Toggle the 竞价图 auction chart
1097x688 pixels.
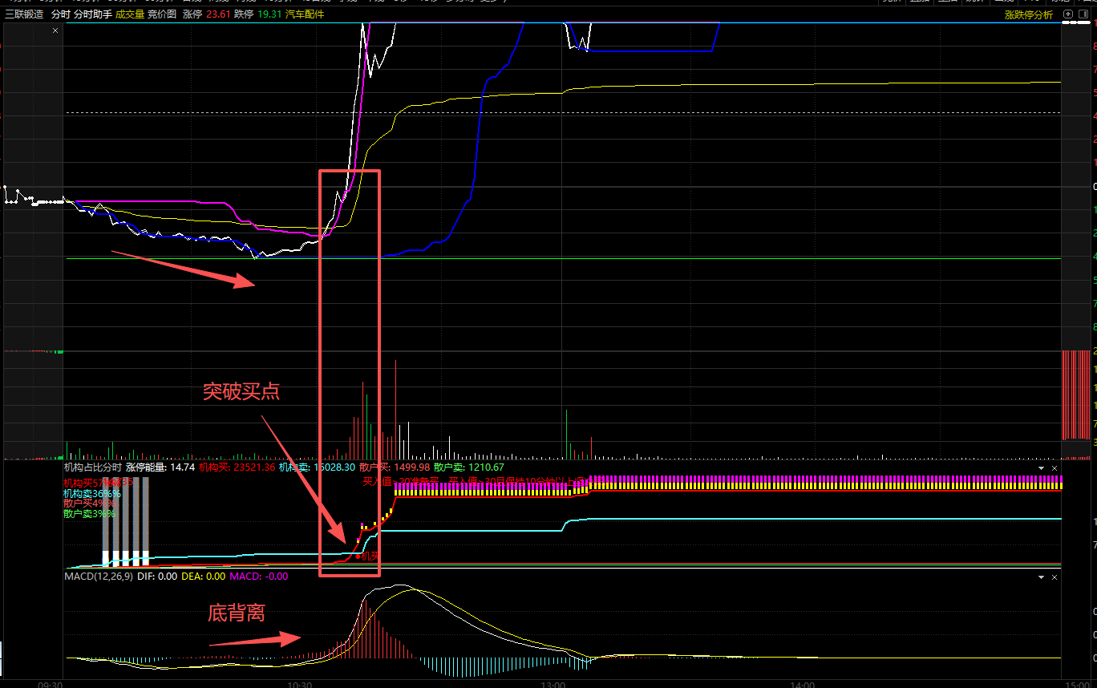(x=162, y=14)
